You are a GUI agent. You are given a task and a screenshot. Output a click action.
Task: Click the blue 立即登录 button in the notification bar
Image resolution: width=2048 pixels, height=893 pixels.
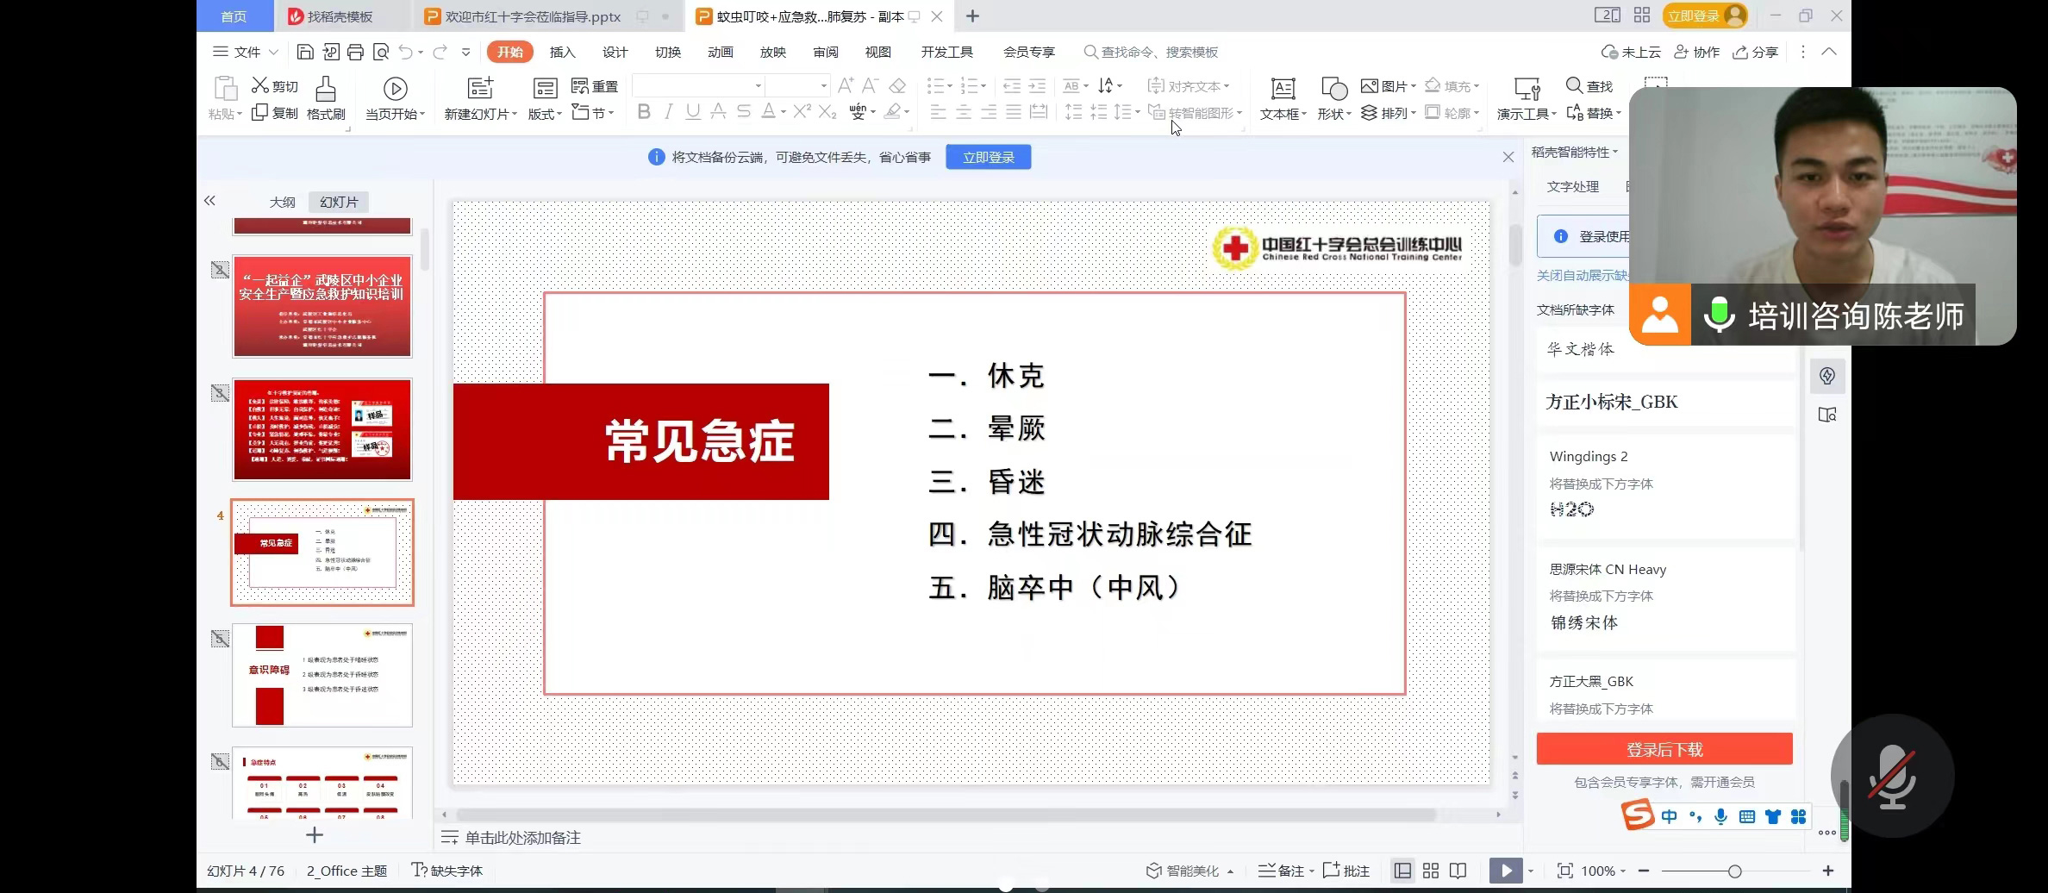coord(988,157)
